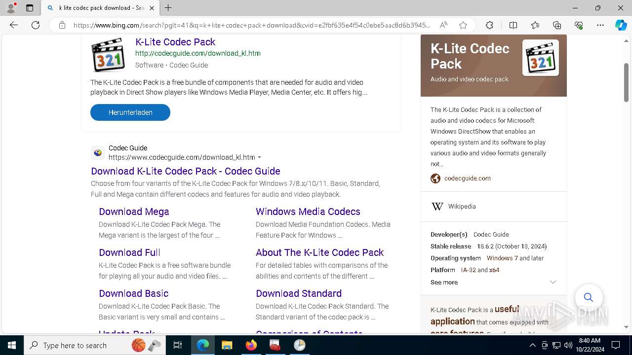Open the Windows Start menu
Screen dimensions: 632x355
point(12,345)
